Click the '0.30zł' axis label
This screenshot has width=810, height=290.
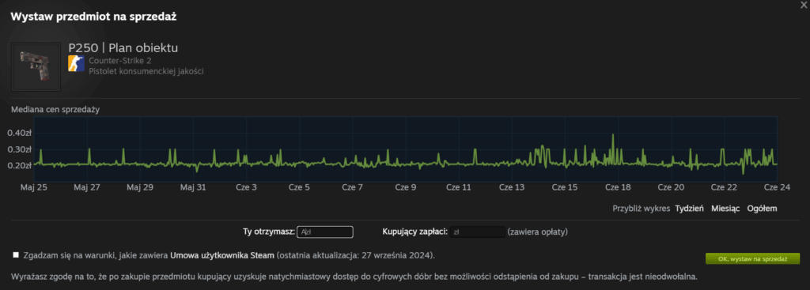[x=20, y=149]
